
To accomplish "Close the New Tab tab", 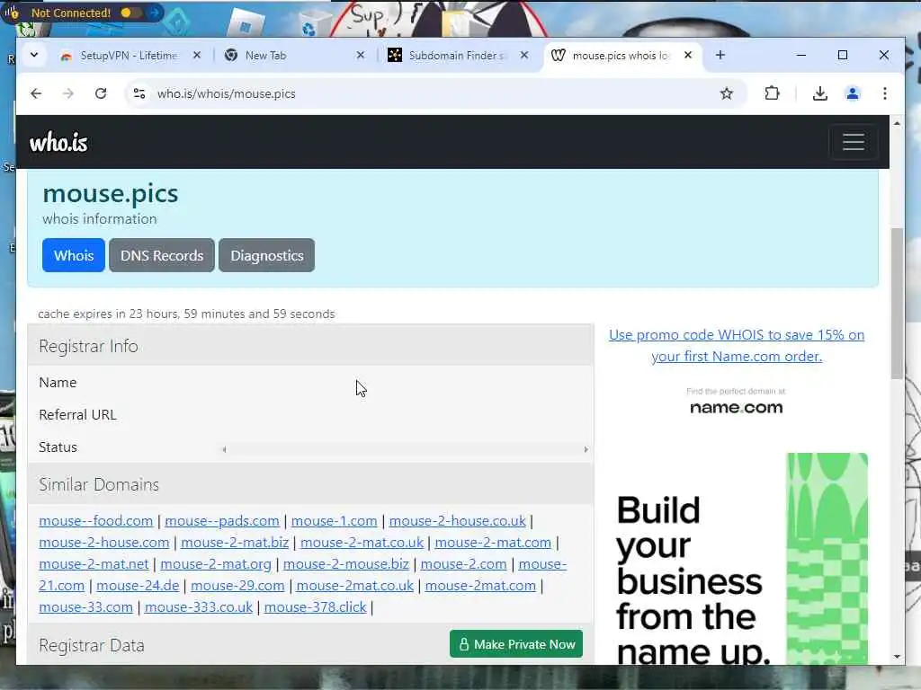I will (x=361, y=55).
